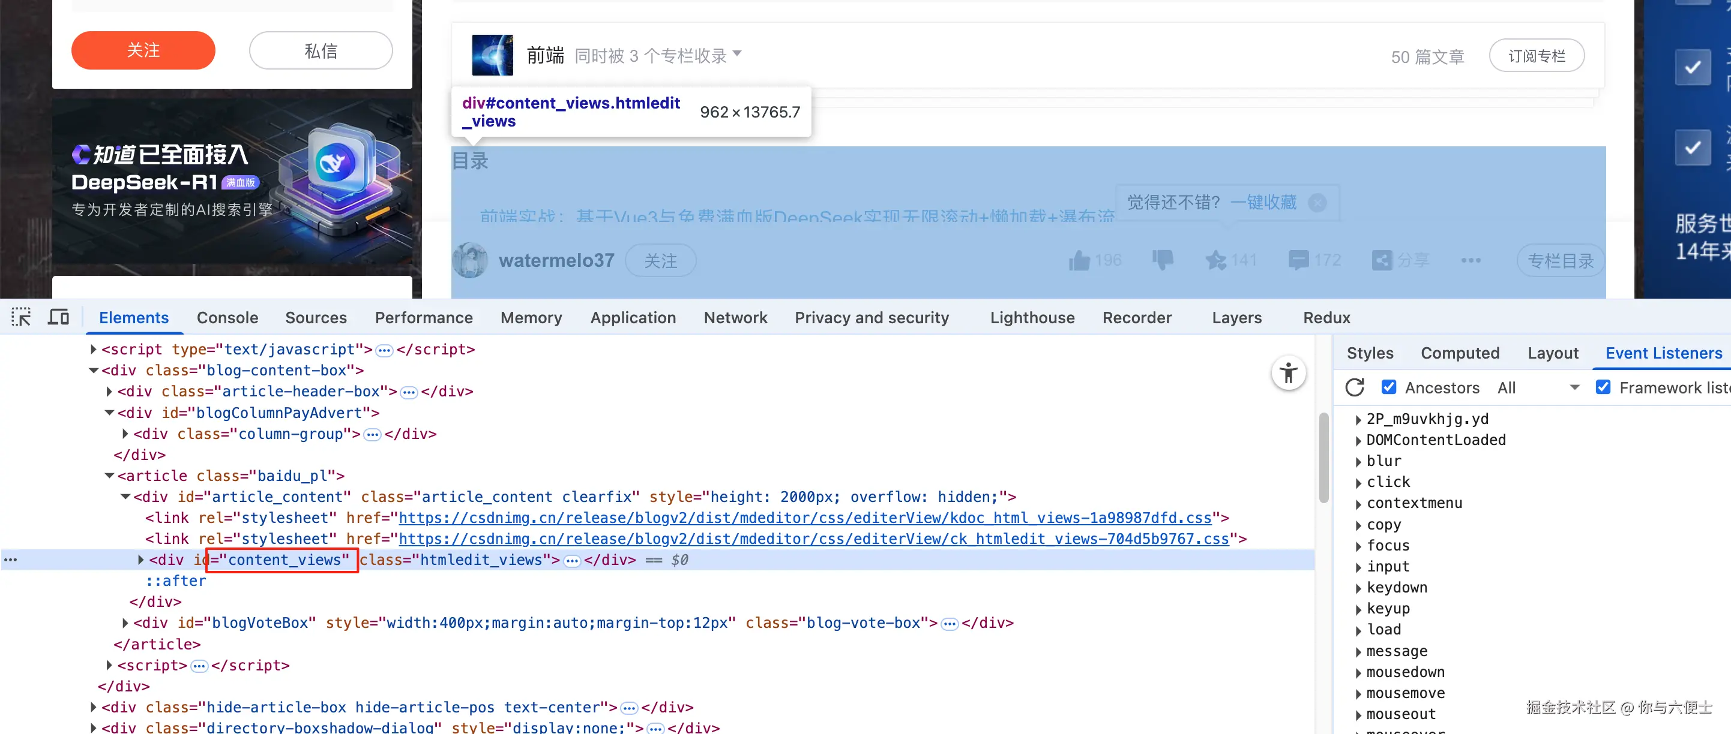Expand the content_views div node

tap(140, 559)
